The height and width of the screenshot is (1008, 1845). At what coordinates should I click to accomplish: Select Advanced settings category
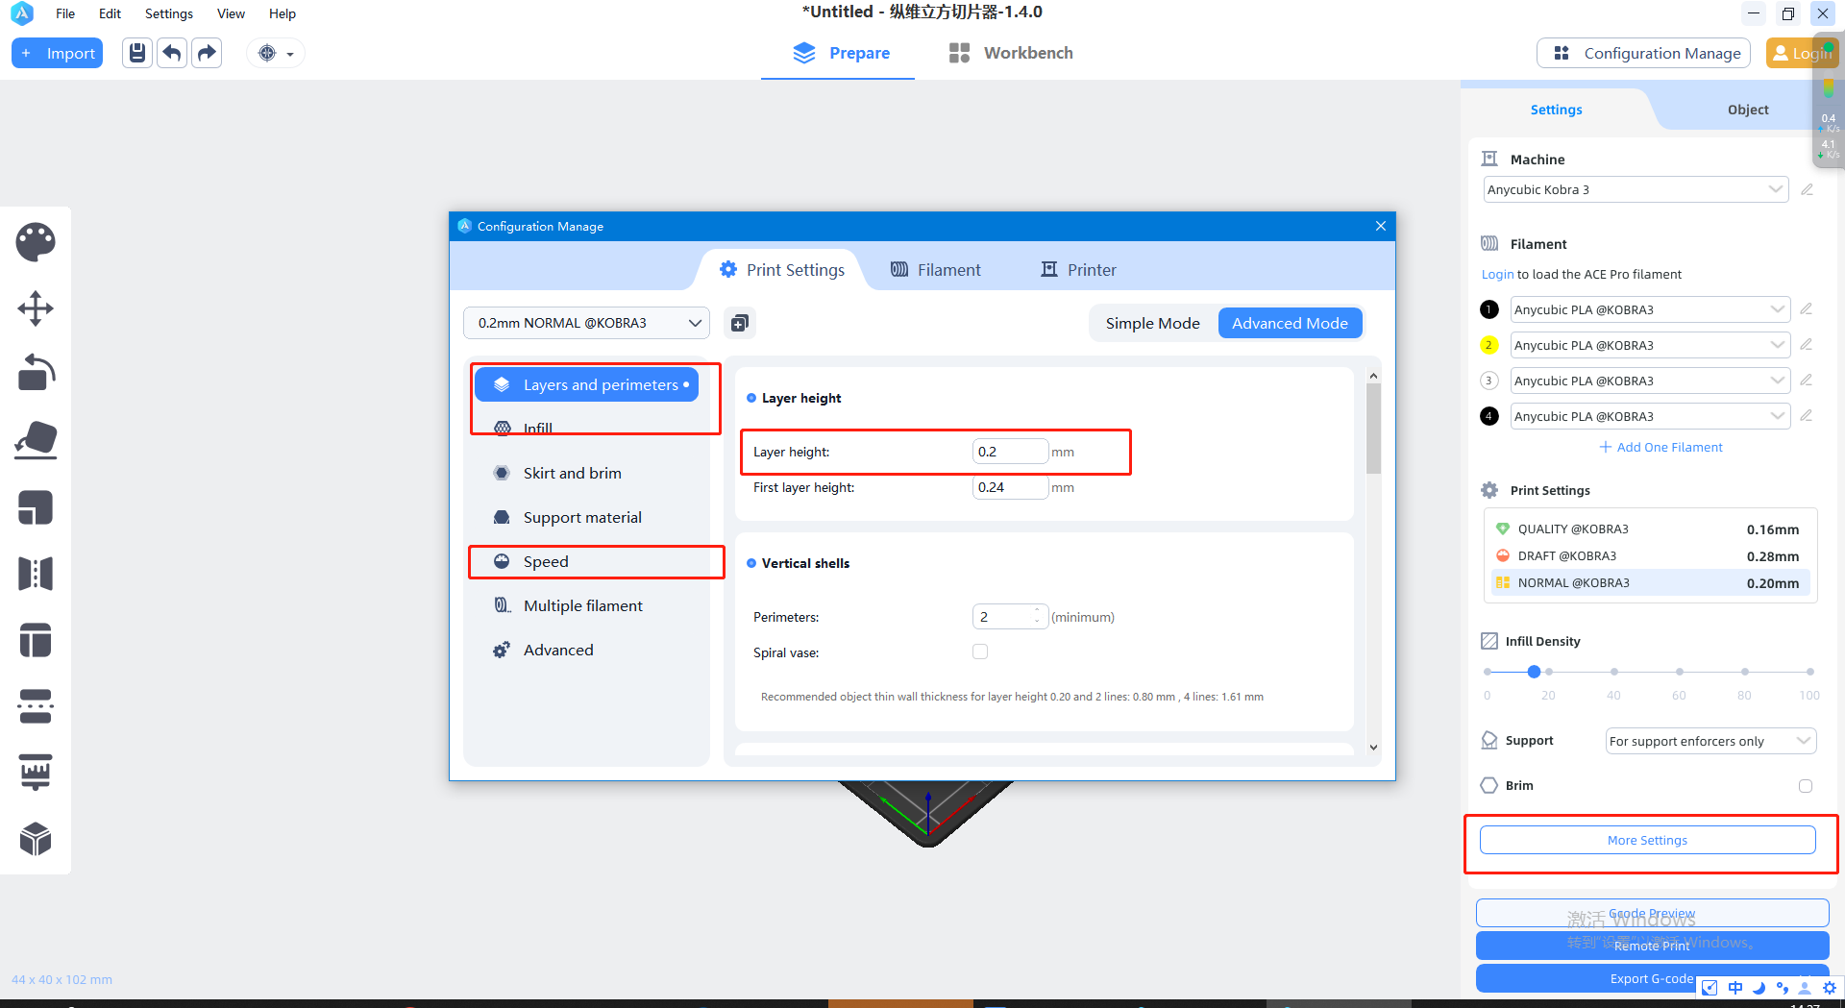tap(558, 650)
